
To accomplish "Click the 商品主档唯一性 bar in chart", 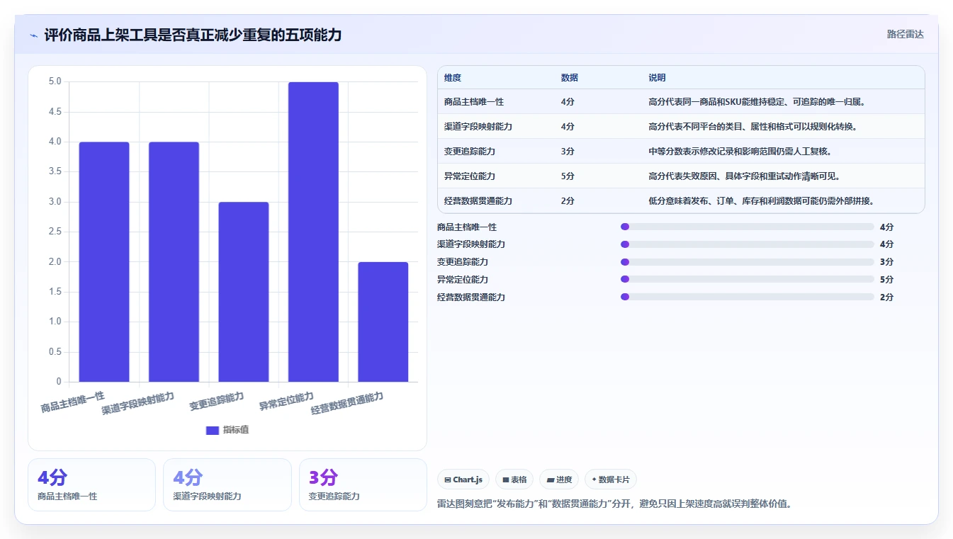I will point(104,262).
